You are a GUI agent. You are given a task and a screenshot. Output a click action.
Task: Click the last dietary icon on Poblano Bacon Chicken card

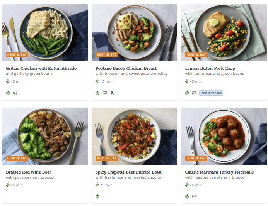click(112, 93)
